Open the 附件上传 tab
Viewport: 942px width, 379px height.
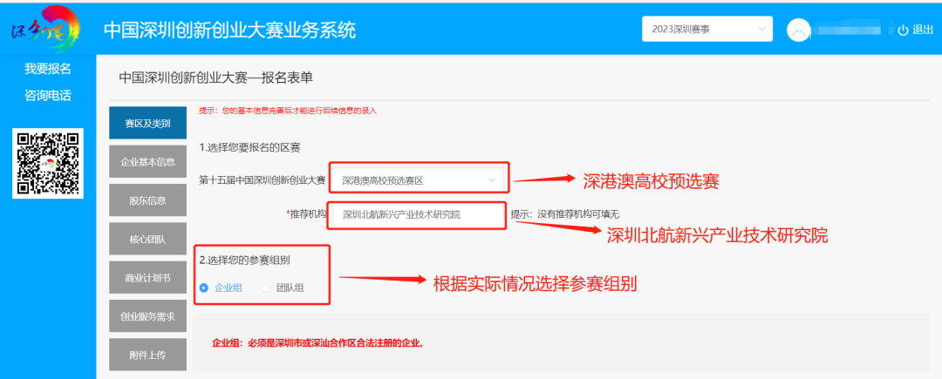[x=147, y=355]
